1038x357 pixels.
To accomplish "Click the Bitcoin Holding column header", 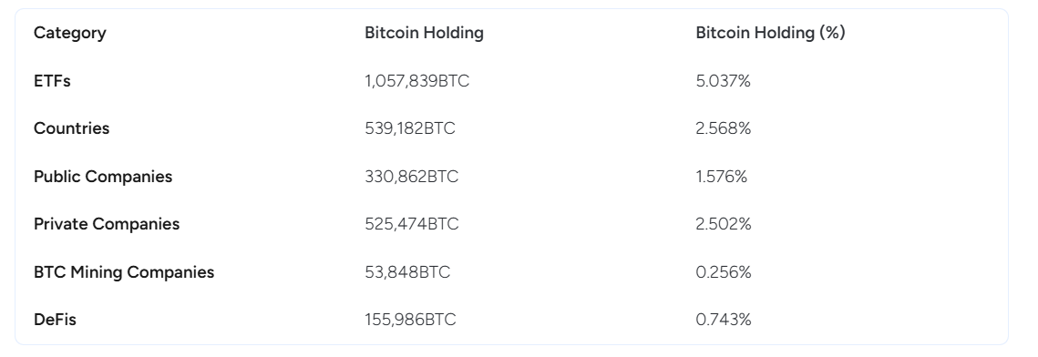I will pyautogui.click(x=424, y=33).
